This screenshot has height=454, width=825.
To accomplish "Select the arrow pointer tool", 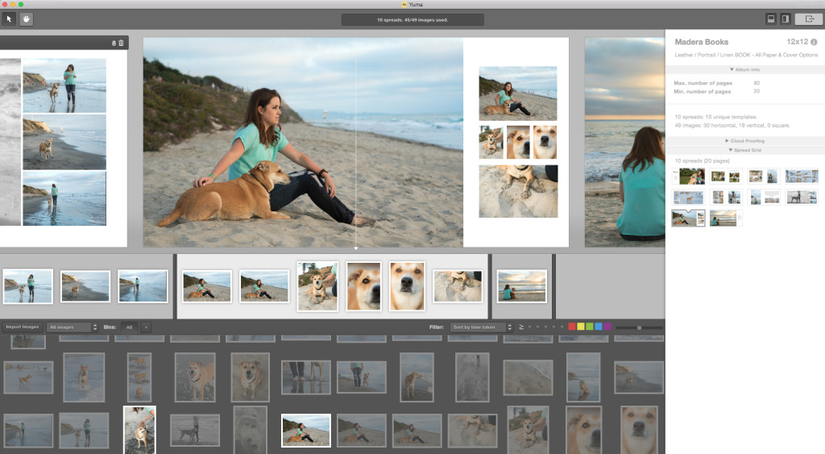I will [9, 19].
